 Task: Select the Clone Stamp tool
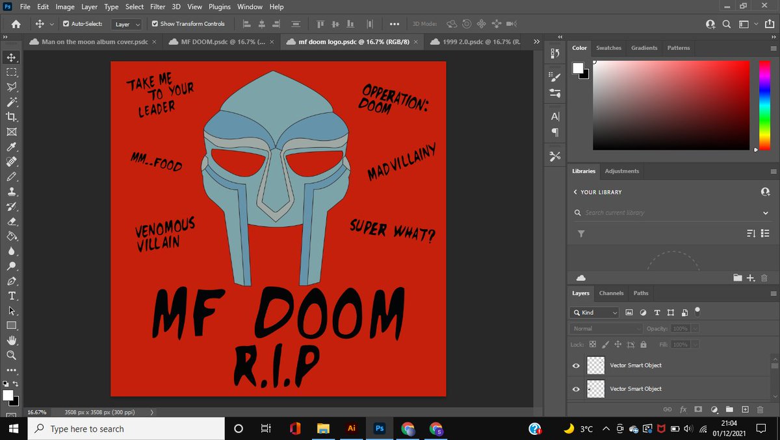click(12, 191)
